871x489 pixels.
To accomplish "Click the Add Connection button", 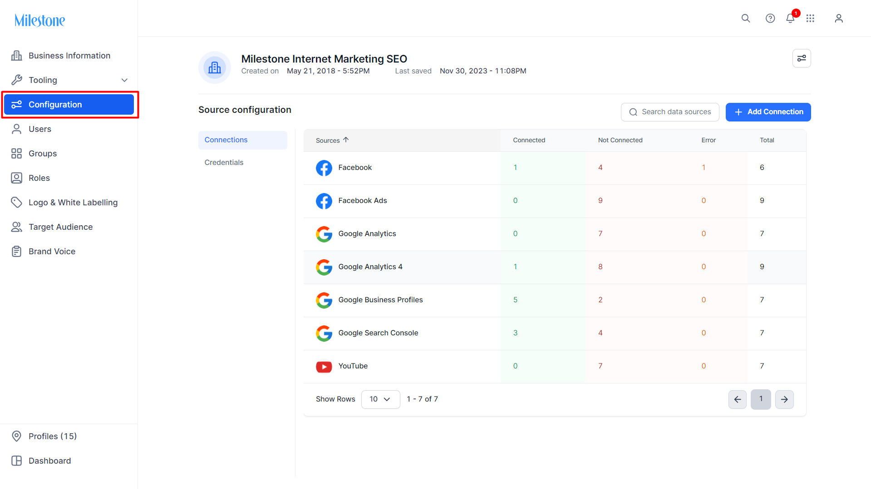I will click(768, 112).
